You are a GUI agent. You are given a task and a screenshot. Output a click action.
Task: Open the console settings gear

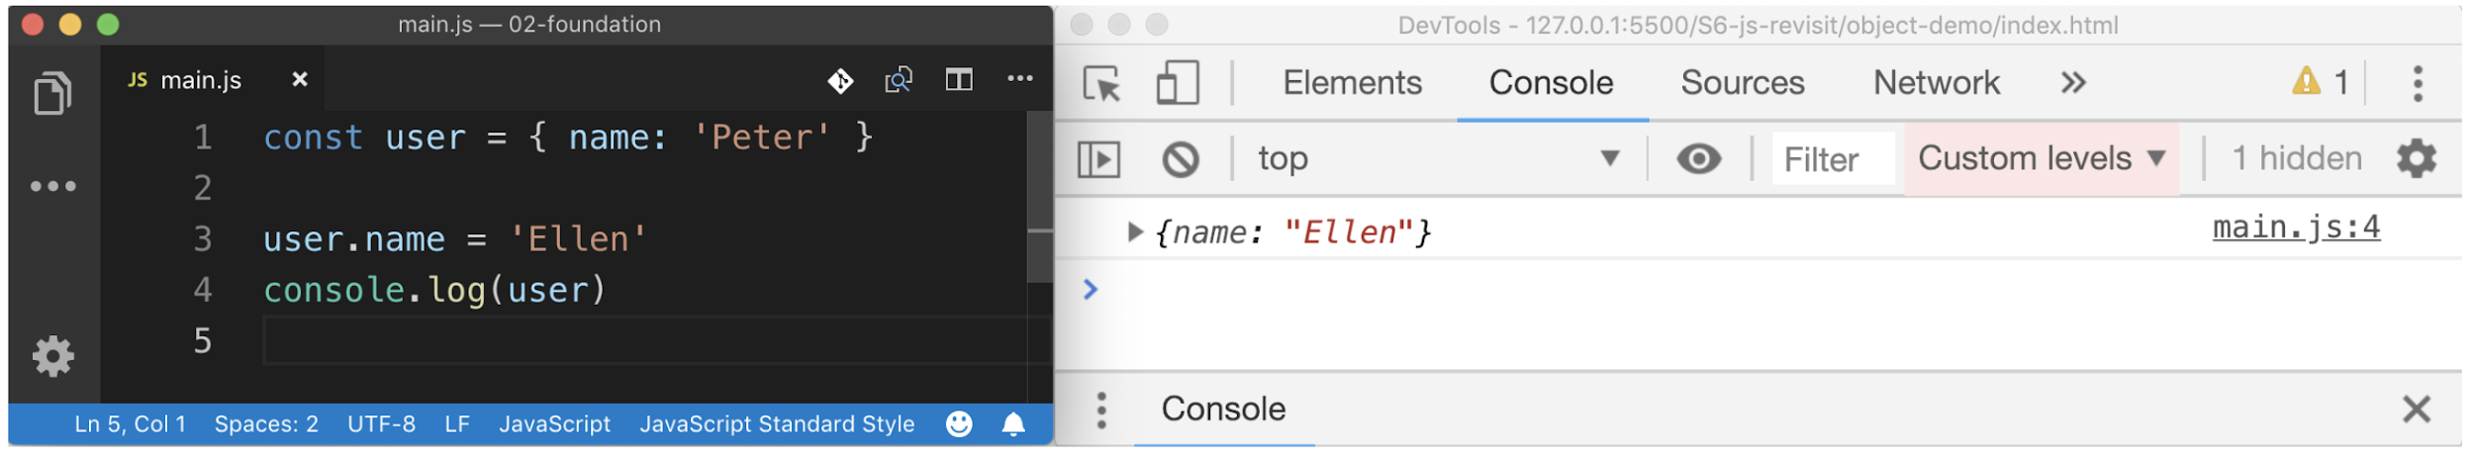point(2416,159)
